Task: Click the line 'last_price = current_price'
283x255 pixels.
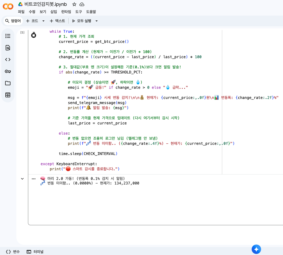Action: coord(97,123)
